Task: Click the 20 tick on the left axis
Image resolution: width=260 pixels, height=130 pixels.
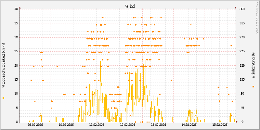Action: [16, 65]
